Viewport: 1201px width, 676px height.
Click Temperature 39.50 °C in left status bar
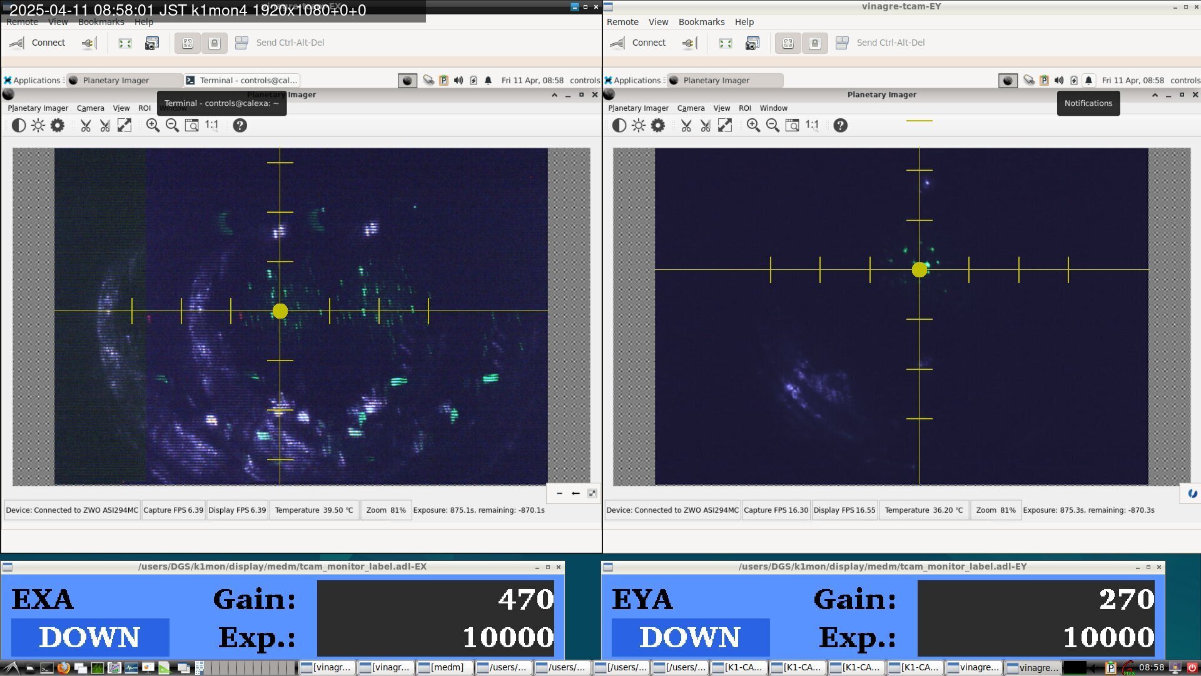[x=314, y=510]
